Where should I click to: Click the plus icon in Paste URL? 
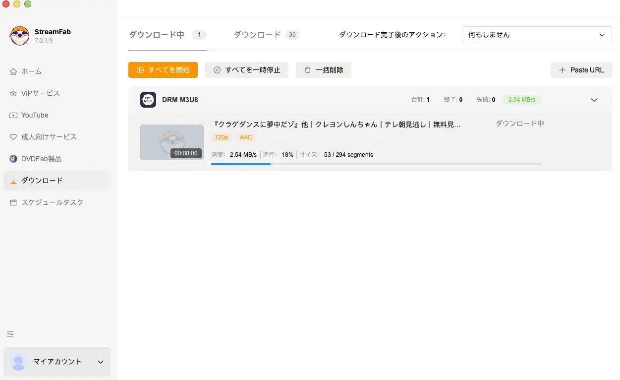tap(562, 70)
